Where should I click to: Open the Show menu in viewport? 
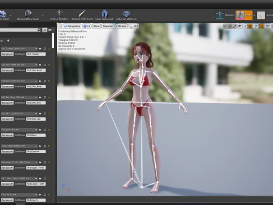[x=96, y=26]
